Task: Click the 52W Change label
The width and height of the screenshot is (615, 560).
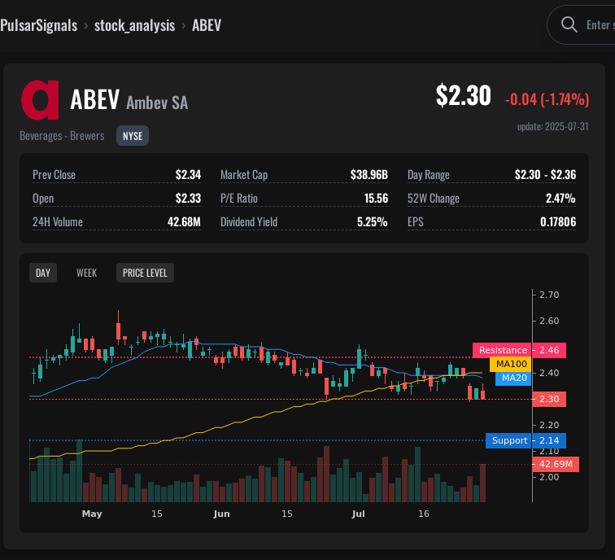Action: tap(434, 199)
